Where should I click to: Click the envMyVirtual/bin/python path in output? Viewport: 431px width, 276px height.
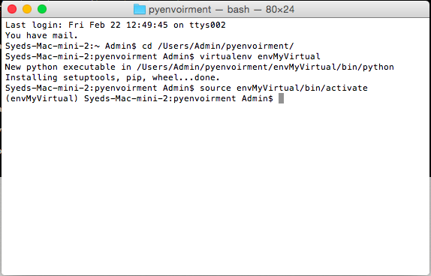coord(333,67)
